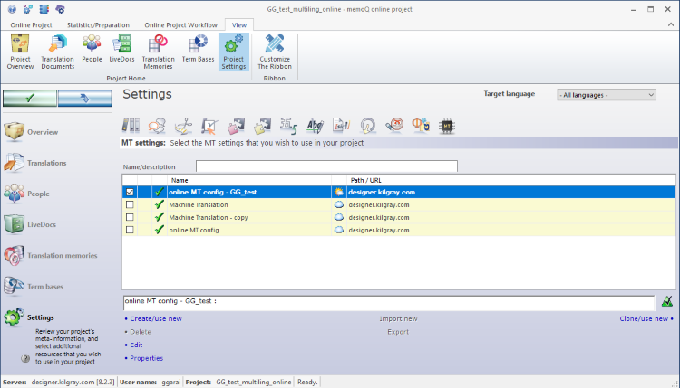The height and width of the screenshot is (388, 680).
Task: Click Project Settings ribbon button
Action: [x=234, y=52]
